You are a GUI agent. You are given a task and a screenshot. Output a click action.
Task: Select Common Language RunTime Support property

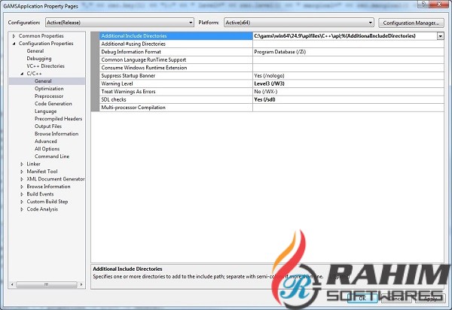pos(176,60)
